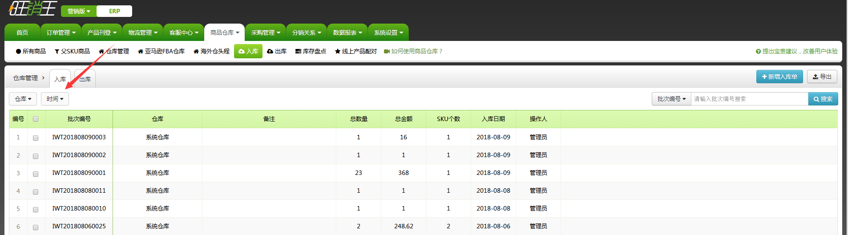Viewport: 848px width, 235px height.
Task: Check row IWT201808090003 checkbox
Action: tap(36, 138)
